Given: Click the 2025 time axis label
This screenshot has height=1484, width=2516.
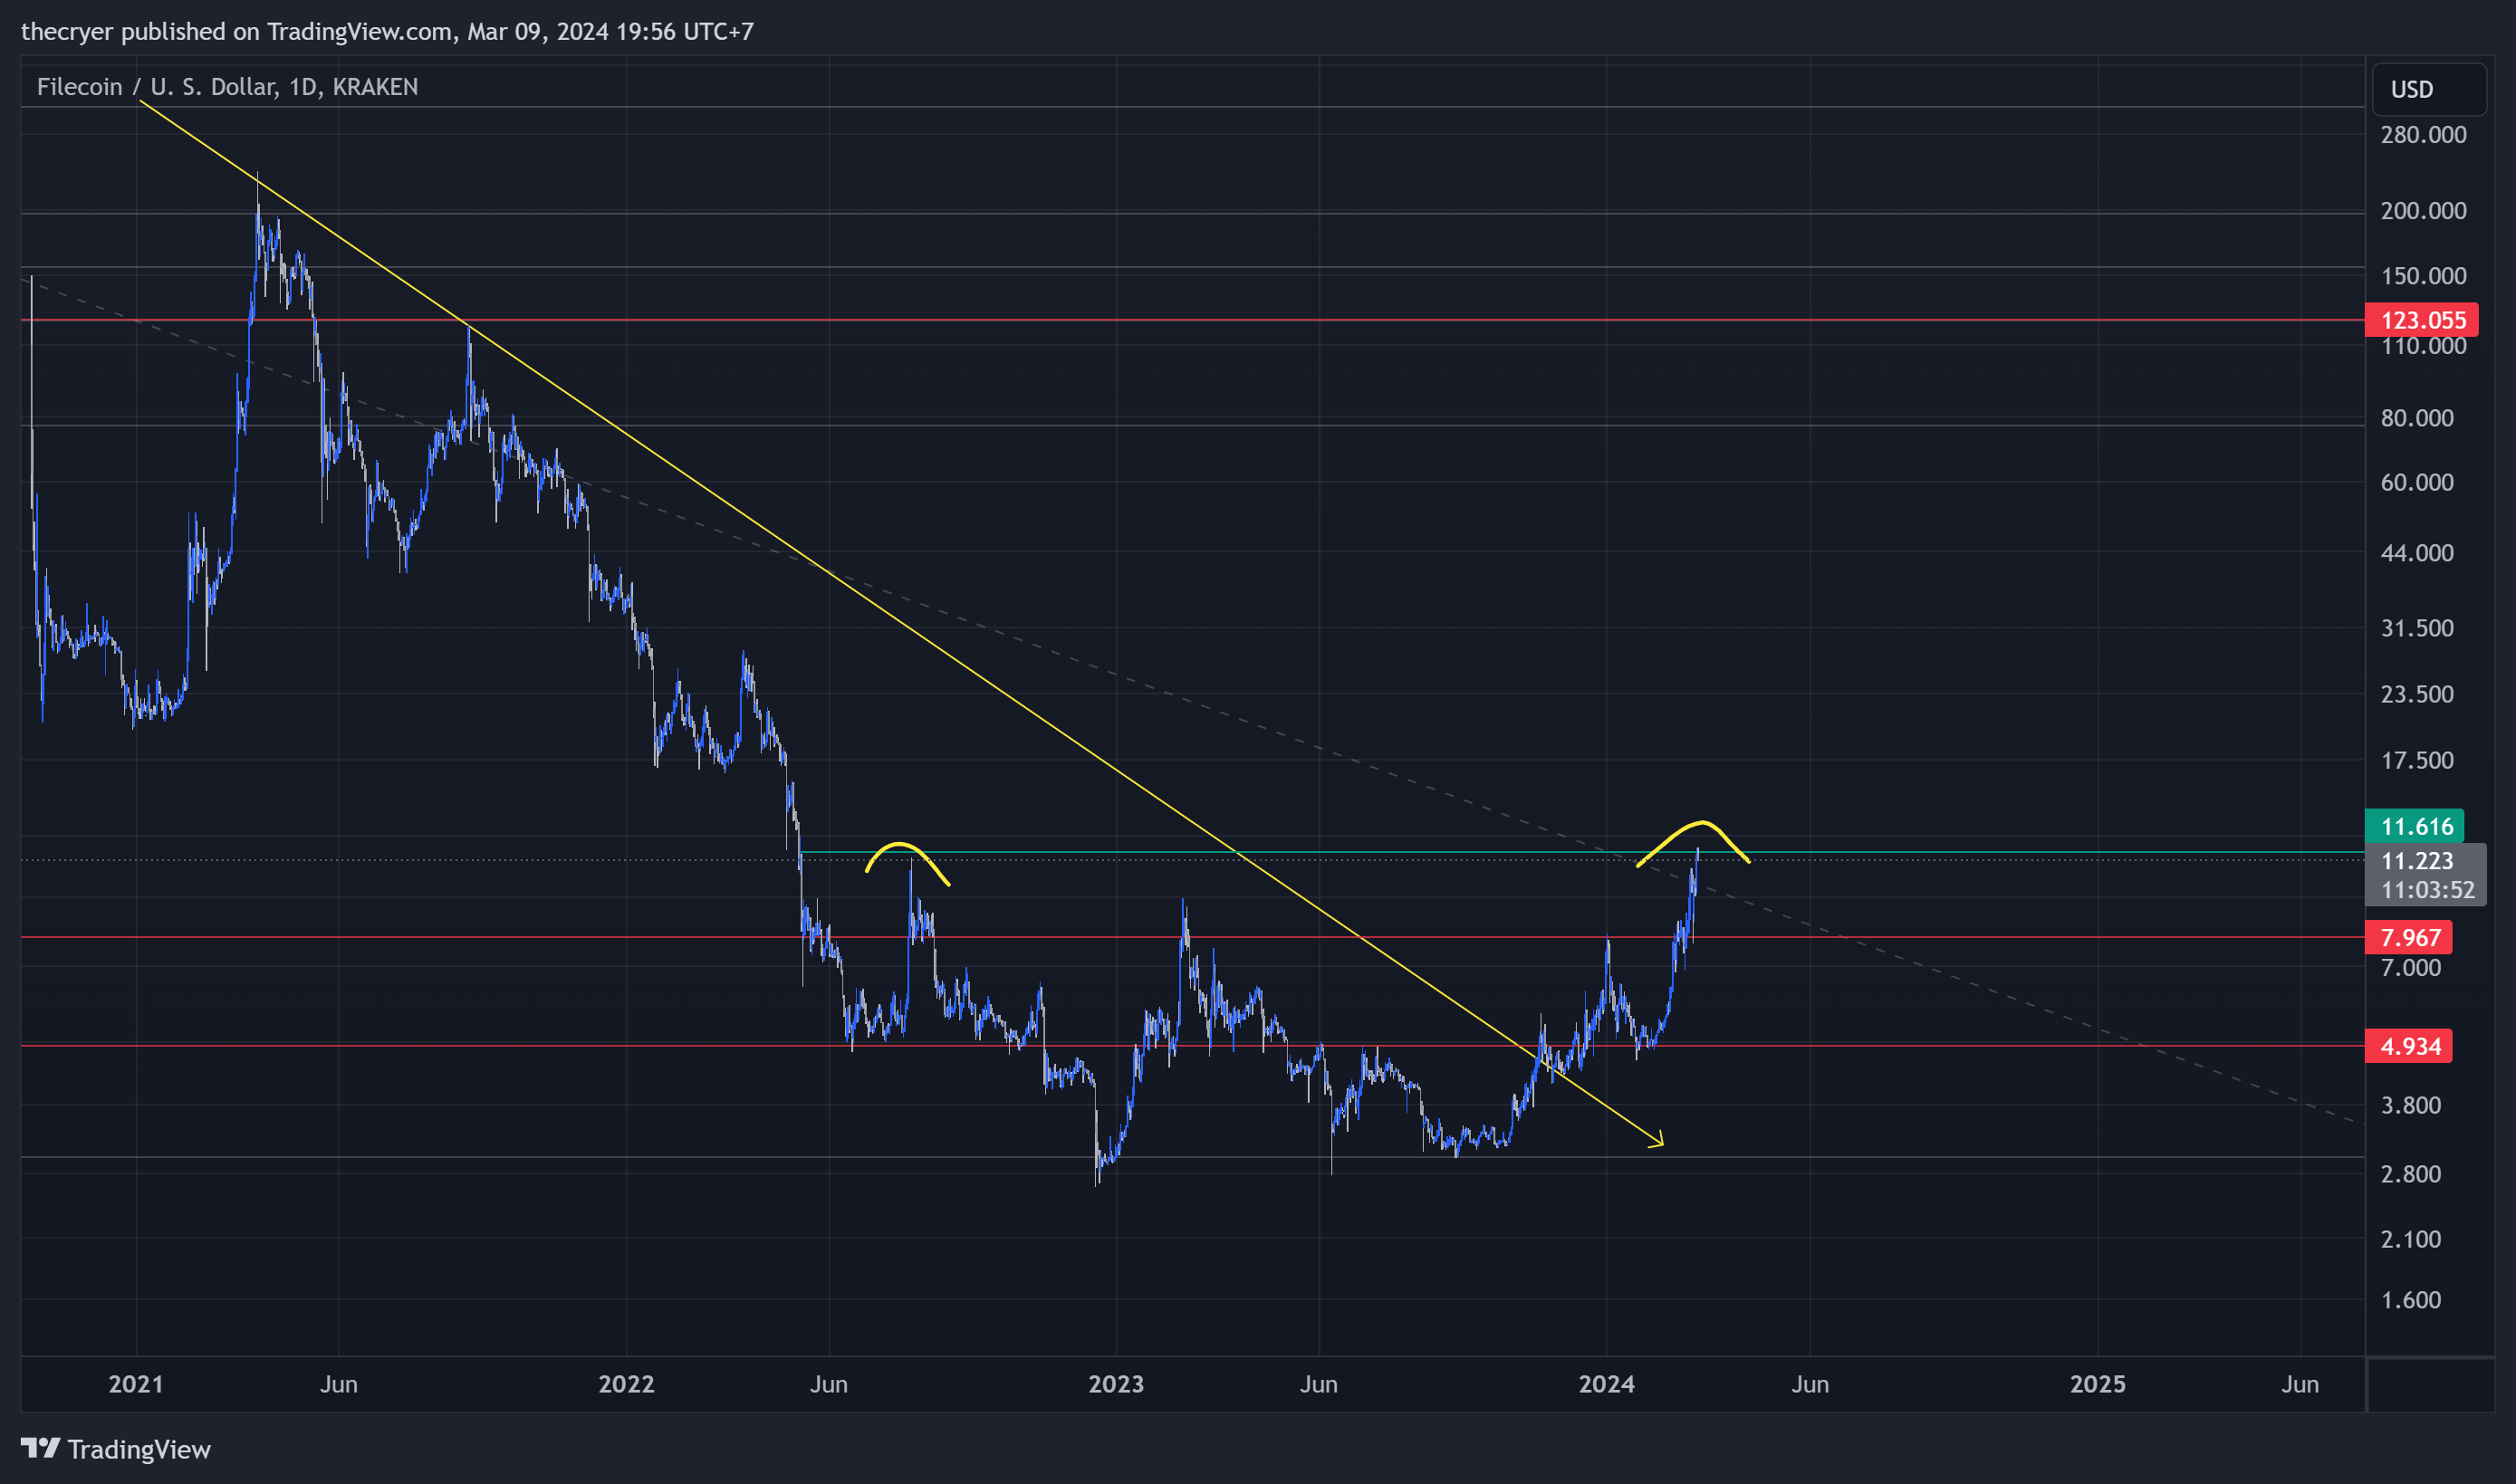Looking at the screenshot, I should 2097,1384.
